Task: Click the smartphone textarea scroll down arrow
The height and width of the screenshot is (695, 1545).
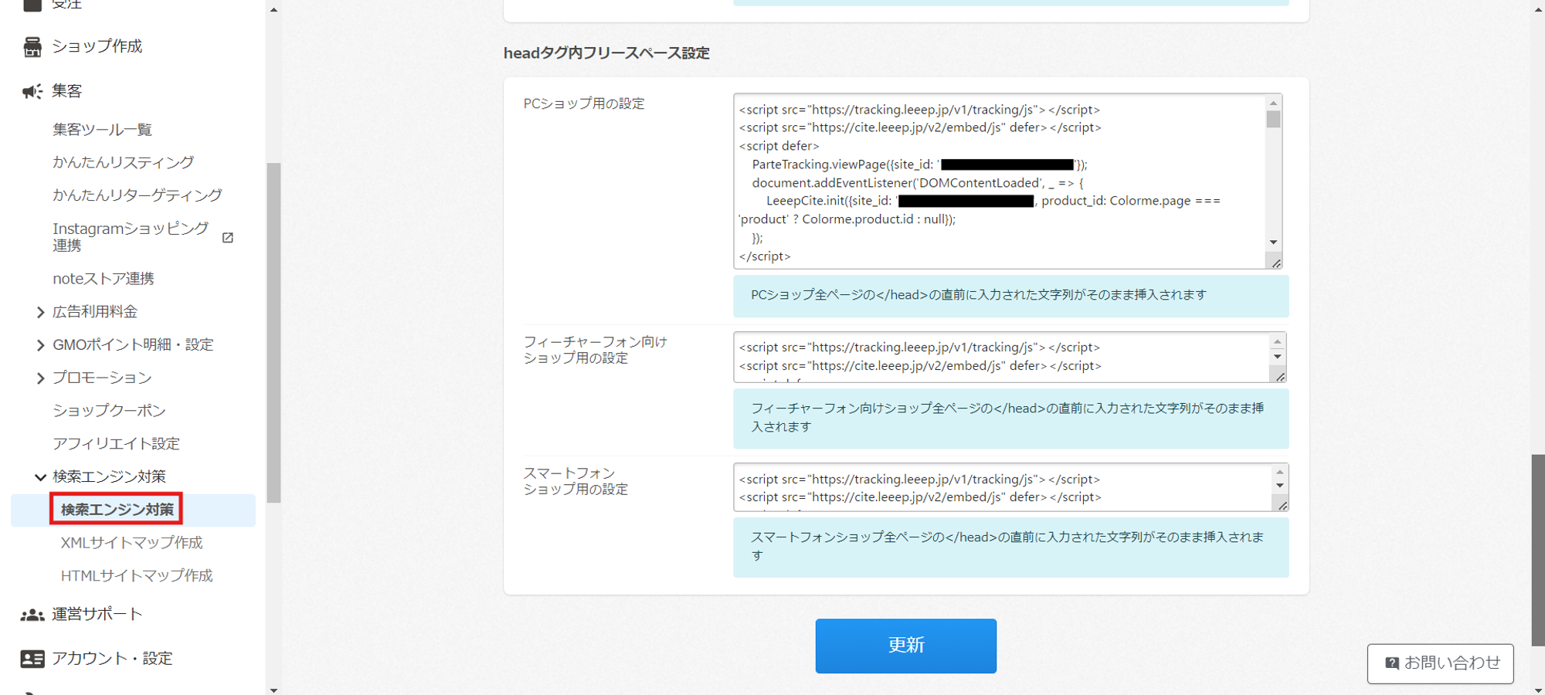Action: 1280,486
